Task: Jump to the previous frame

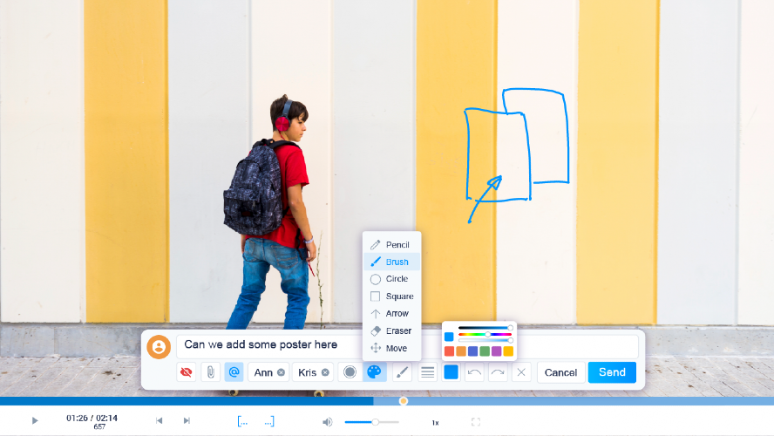Action: (159, 420)
